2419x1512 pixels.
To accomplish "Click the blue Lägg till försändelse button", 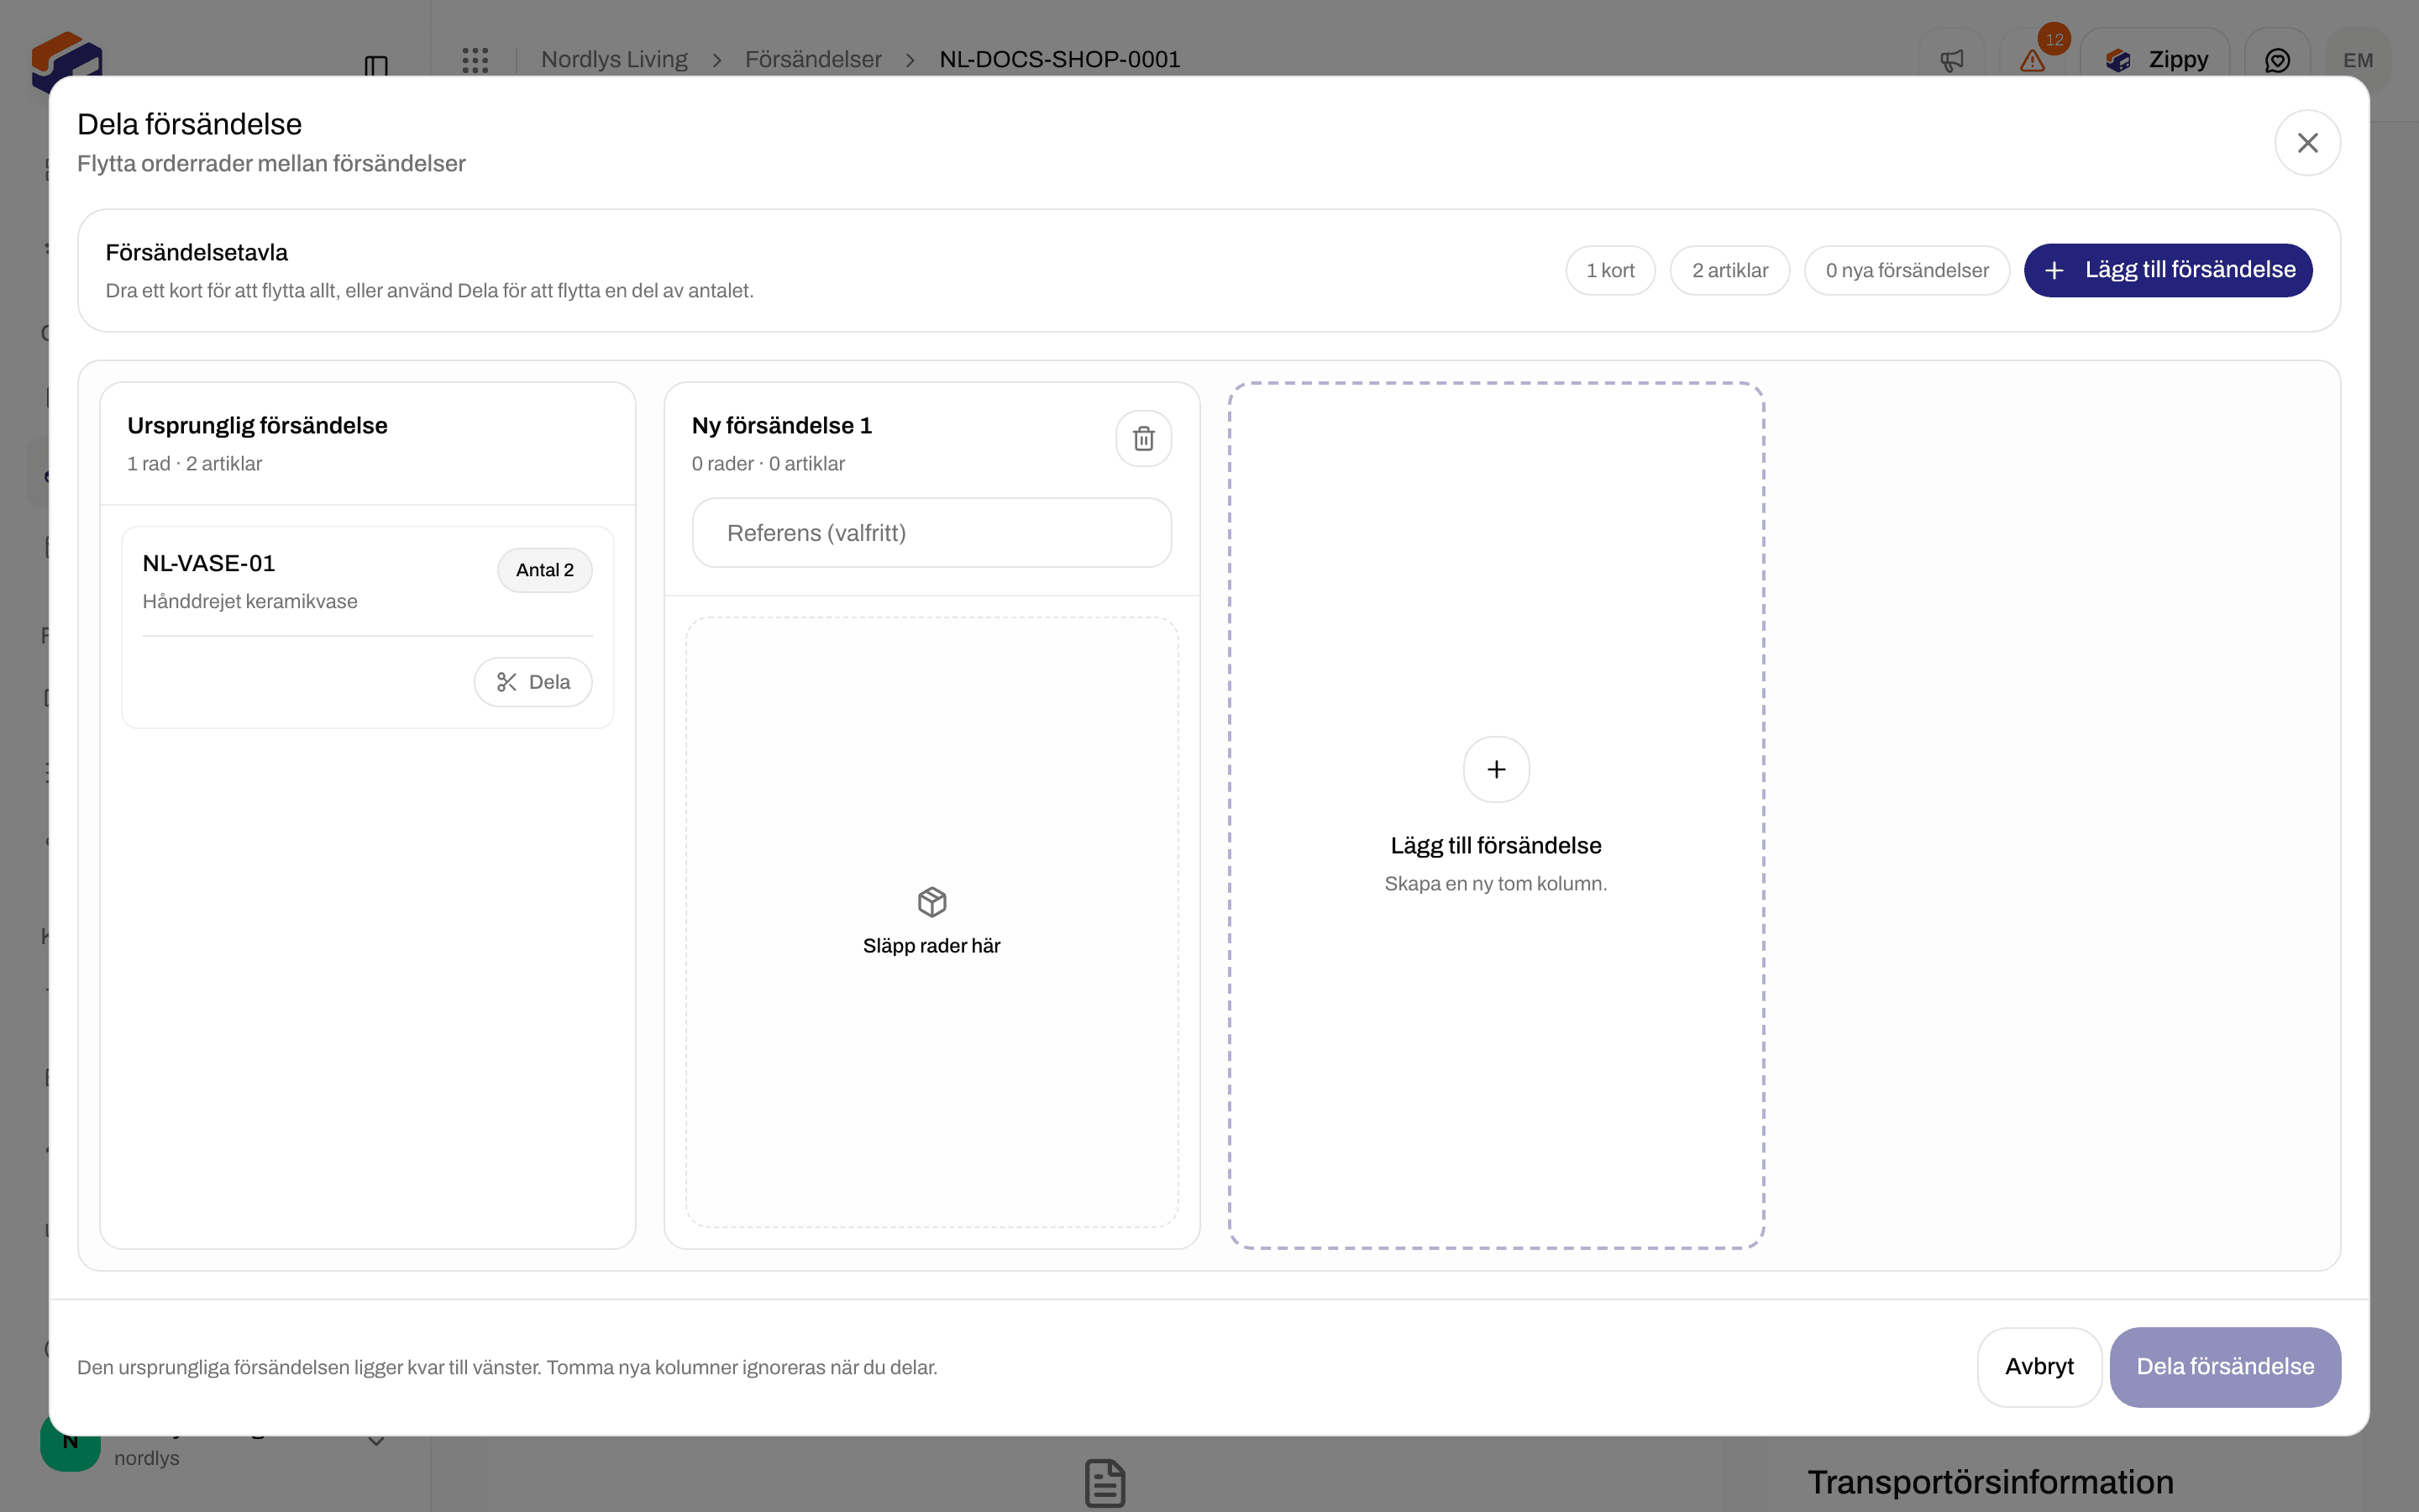I will [x=2168, y=270].
